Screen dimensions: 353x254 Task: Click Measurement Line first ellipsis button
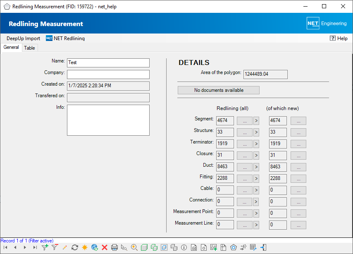pyautogui.click(x=245, y=225)
